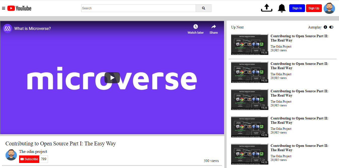Screen dimensions: 339x168
Task: Click the blue Sign In button
Action: (x=297, y=8)
